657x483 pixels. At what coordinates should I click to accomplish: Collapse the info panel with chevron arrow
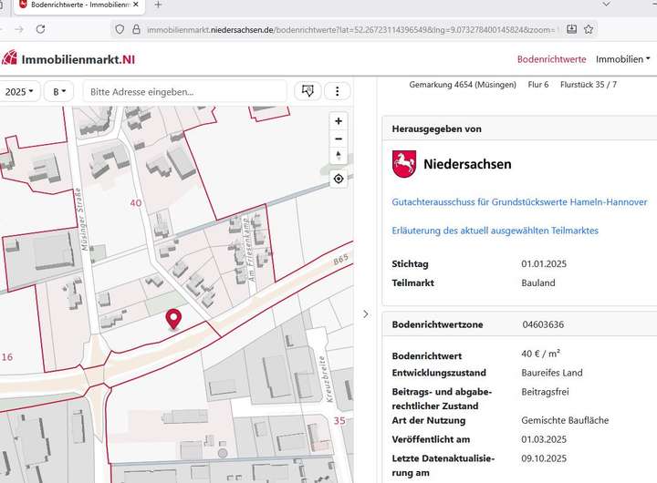pos(366,314)
